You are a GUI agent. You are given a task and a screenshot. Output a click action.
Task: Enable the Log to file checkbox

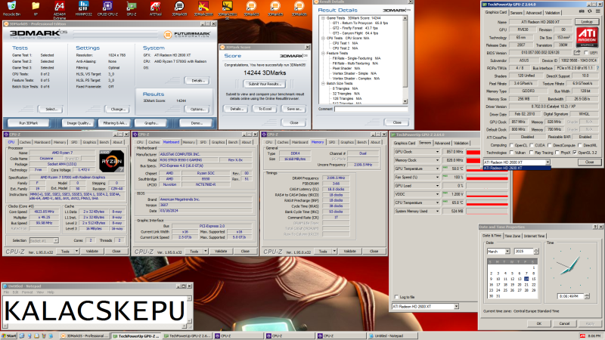(396, 297)
